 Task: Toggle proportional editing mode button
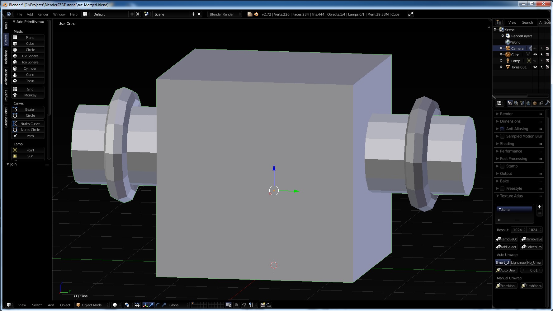(x=236, y=305)
